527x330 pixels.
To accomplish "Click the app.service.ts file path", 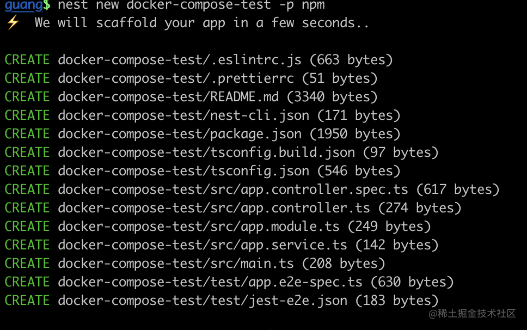I will click(203, 245).
